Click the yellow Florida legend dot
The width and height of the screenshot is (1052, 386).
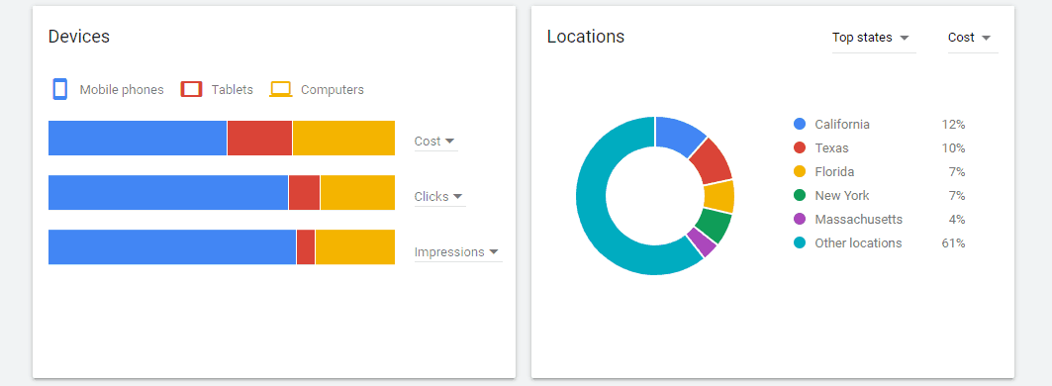click(x=799, y=172)
